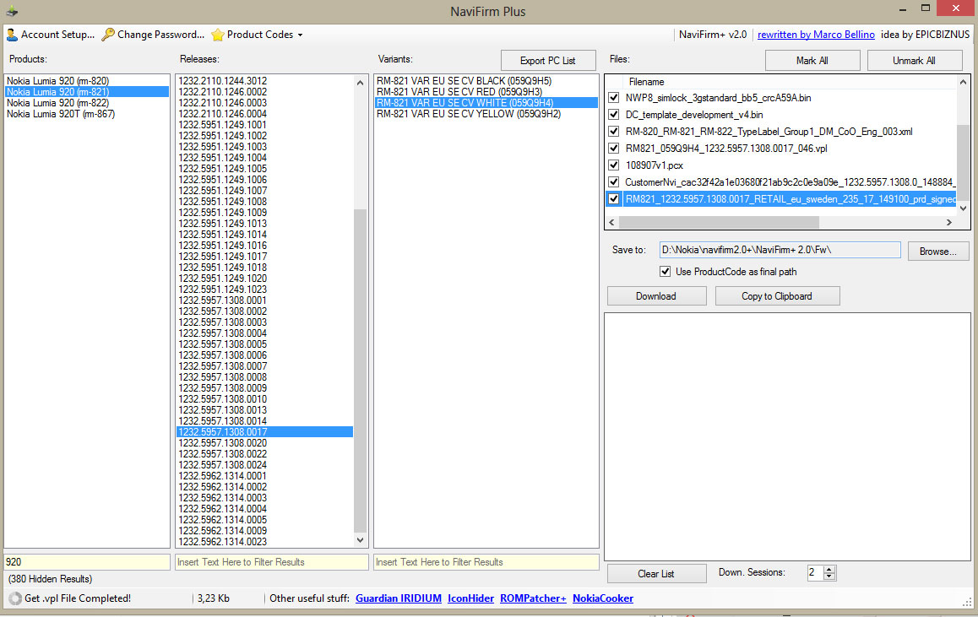The image size is (978, 617).
Task: Click files list scroll up arrow
Action: click(963, 82)
